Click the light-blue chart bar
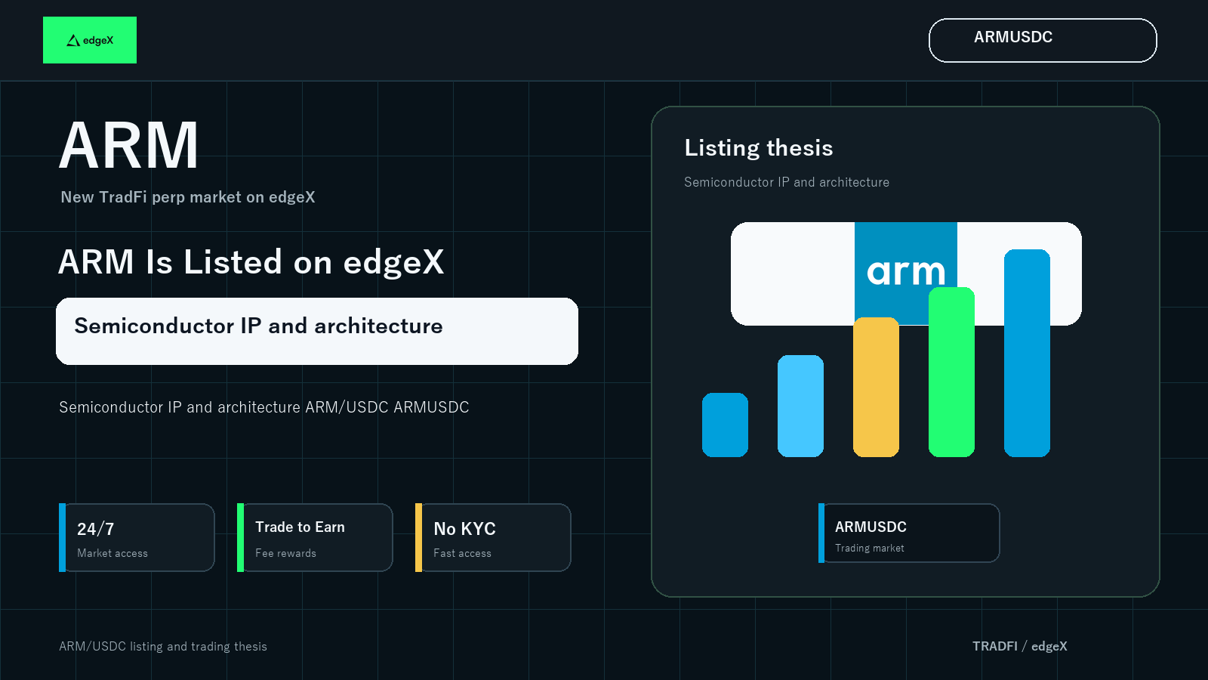The image size is (1208, 680). pyautogui.click(x=800, y=406)
